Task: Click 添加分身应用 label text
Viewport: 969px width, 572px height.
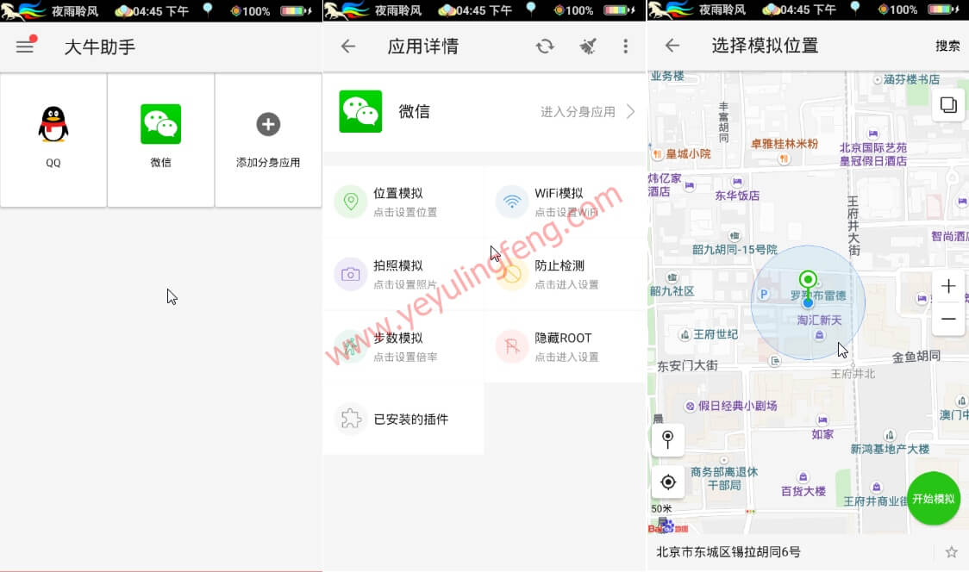Action: click(268, 163)
